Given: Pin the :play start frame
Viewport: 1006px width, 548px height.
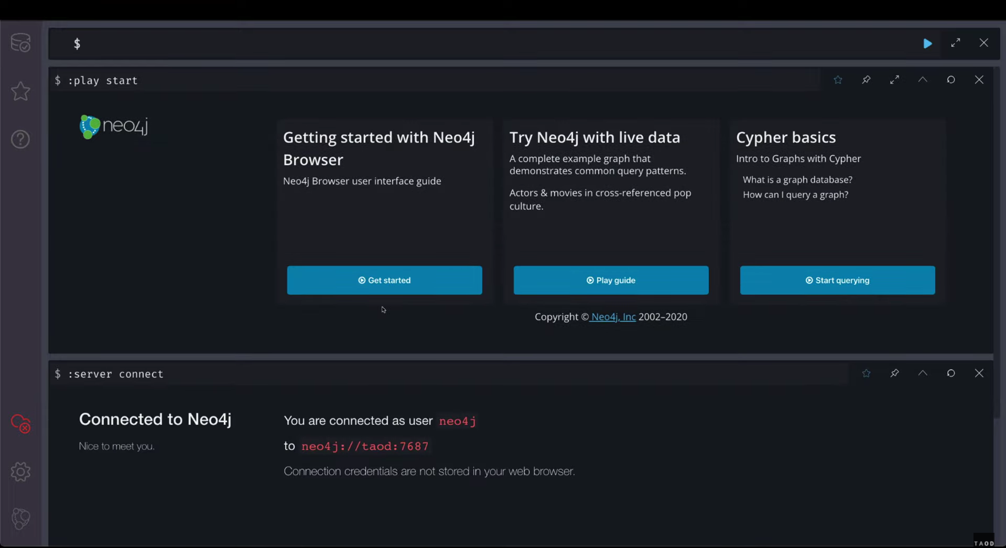Looking at the screenshot, I should point(866,80).
